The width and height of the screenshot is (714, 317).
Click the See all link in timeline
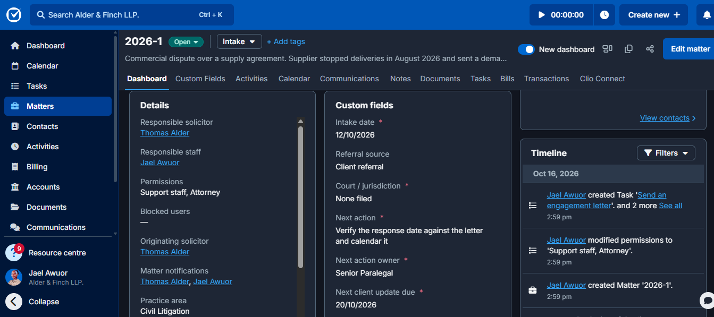click(670, 205)
